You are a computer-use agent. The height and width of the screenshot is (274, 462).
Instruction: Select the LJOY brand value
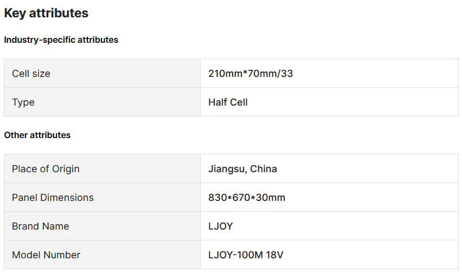click(x=220, y=226)
